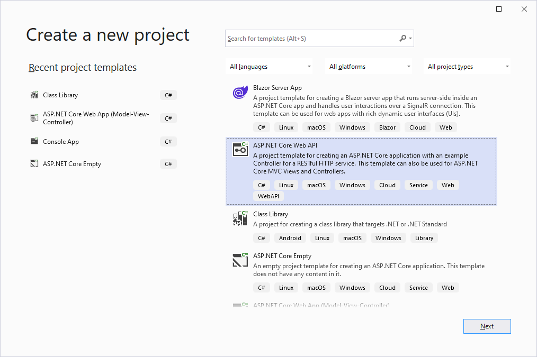Close the Create a new project dialog
Image resolution: width=537 pixels, height=357 pixels.
[x=524, y=9]
